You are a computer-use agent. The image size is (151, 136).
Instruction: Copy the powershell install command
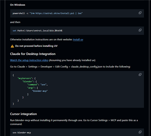point(140,13)
